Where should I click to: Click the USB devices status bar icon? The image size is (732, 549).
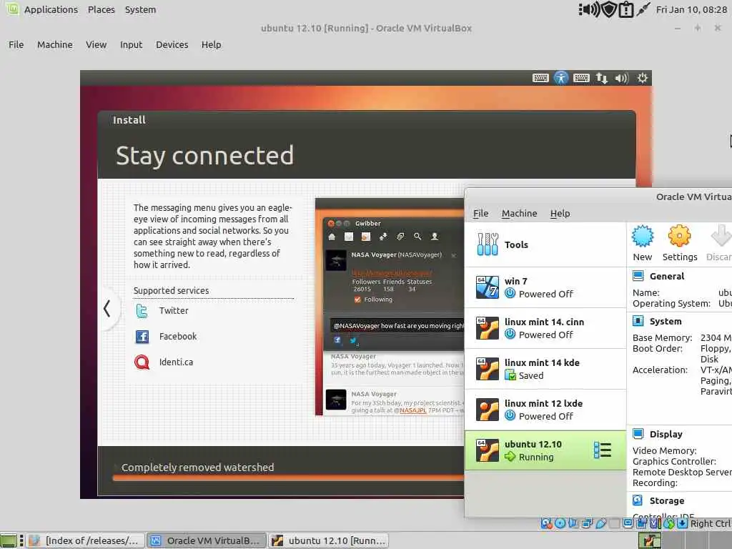coord(600,523)
